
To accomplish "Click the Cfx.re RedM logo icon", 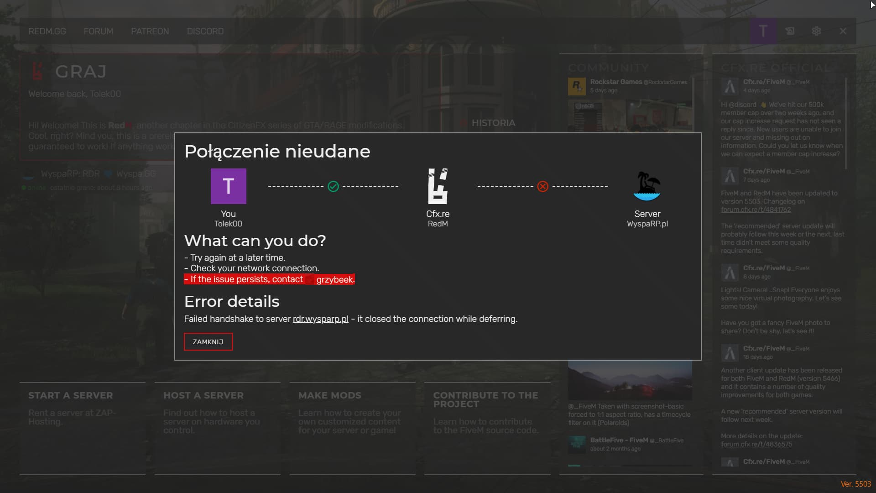I will (x=438, y=186).
